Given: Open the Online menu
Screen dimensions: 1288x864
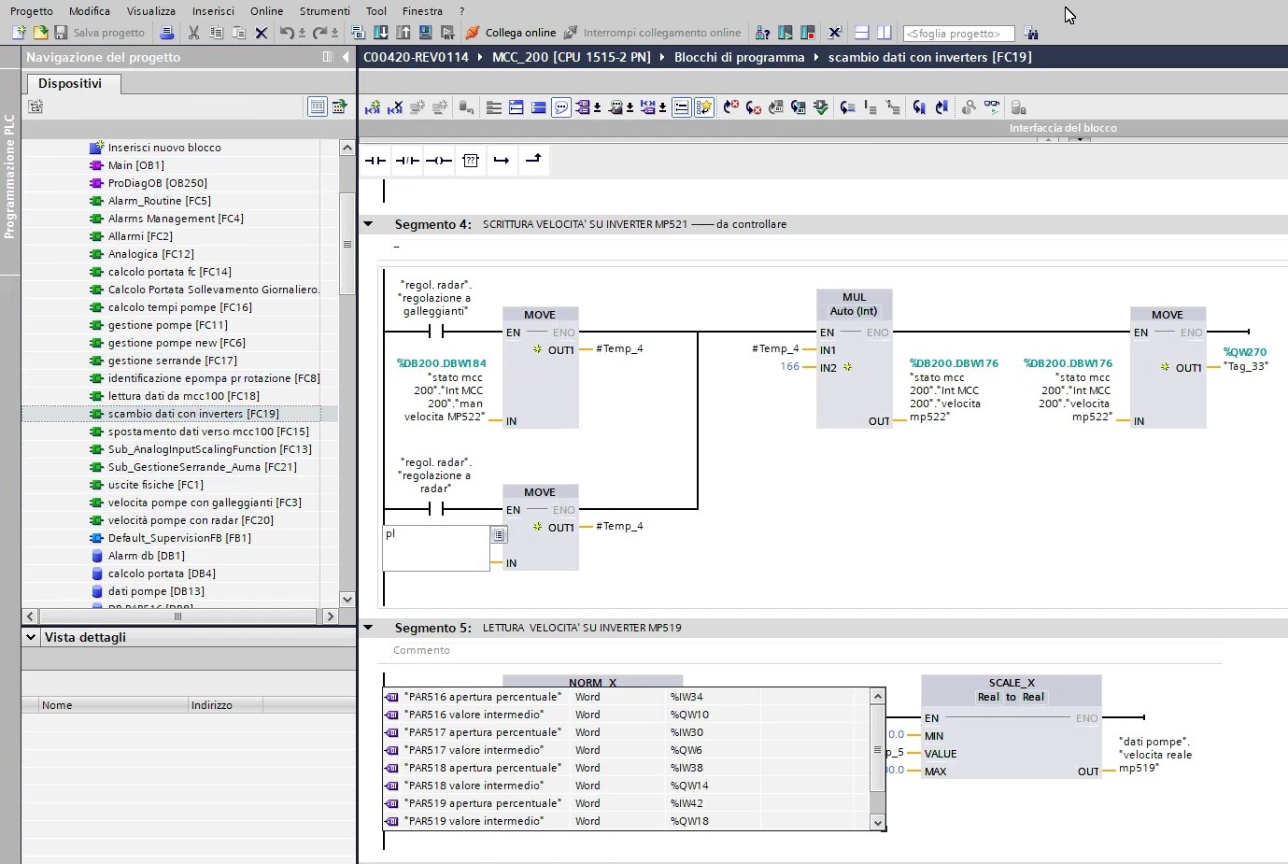Looking at the screenshot, I should 266,11.
